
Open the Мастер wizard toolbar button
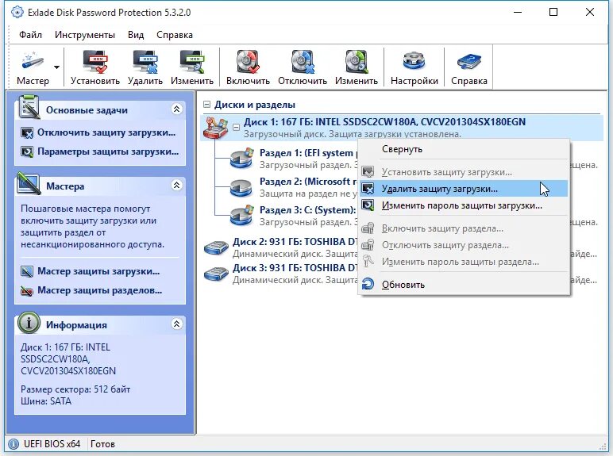[33, 67]
